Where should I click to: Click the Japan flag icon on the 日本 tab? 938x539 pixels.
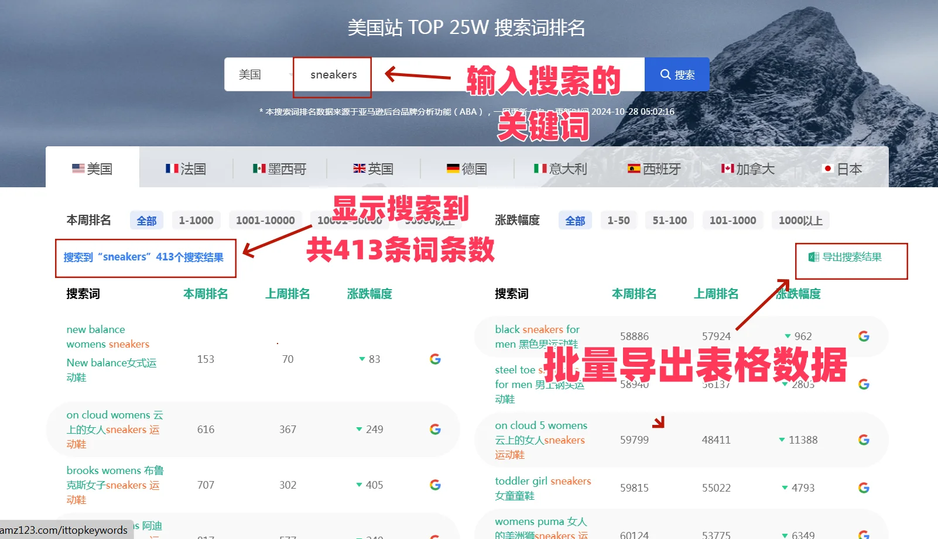point(827,168)
